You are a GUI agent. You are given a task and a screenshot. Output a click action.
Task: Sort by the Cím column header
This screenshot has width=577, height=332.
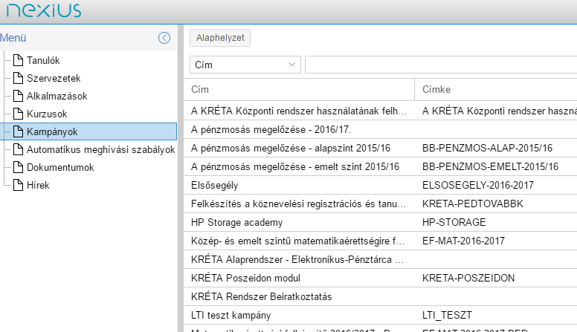(x=297, y=90)
